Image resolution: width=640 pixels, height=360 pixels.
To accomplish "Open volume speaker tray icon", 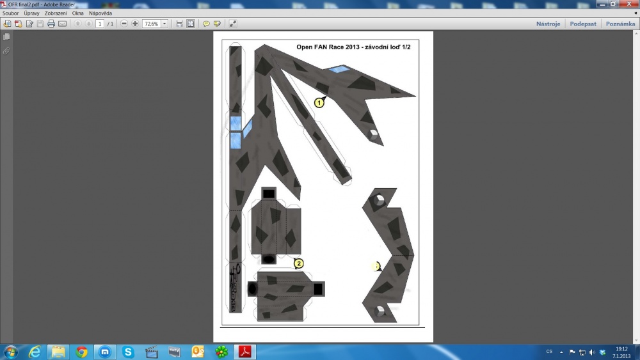I will 592,352.
